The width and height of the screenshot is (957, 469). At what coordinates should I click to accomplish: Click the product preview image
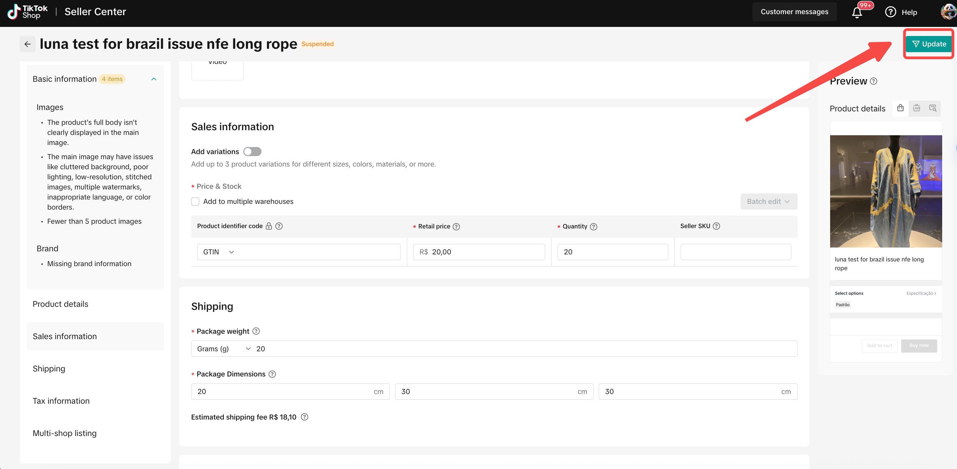point(886,192)
